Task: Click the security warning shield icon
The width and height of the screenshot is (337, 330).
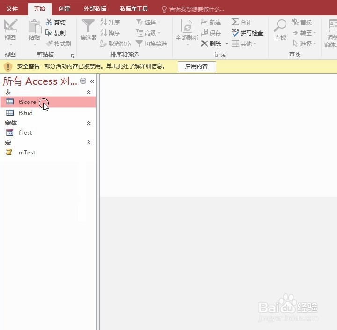Action: click(x=8, y=66)
